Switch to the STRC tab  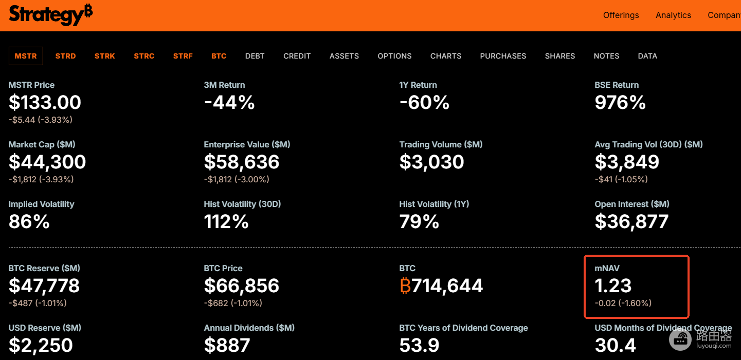[x=144, y=56]
